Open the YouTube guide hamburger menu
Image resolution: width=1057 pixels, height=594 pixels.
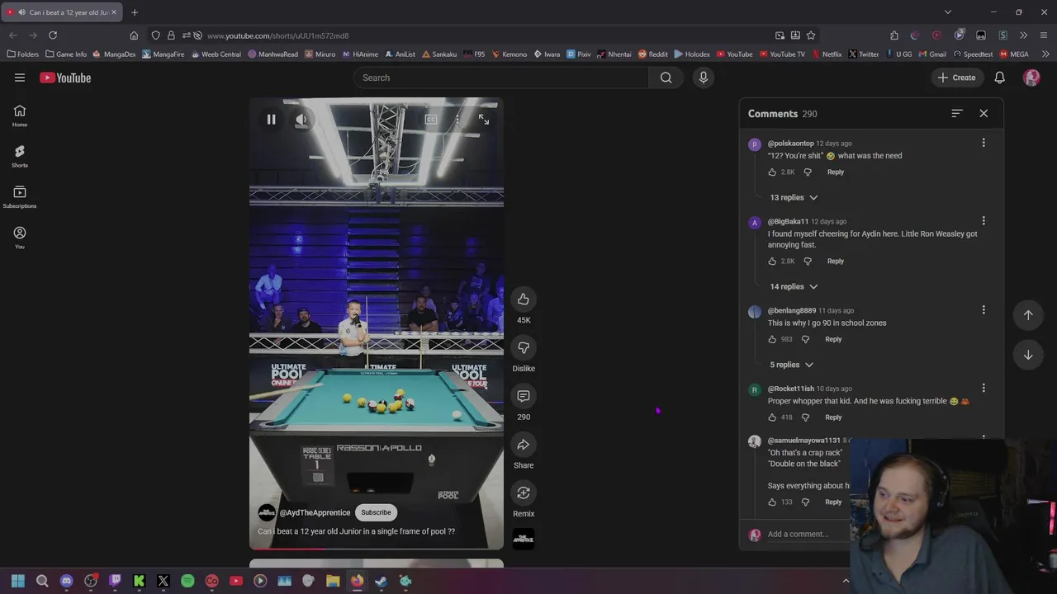point(20,78)
